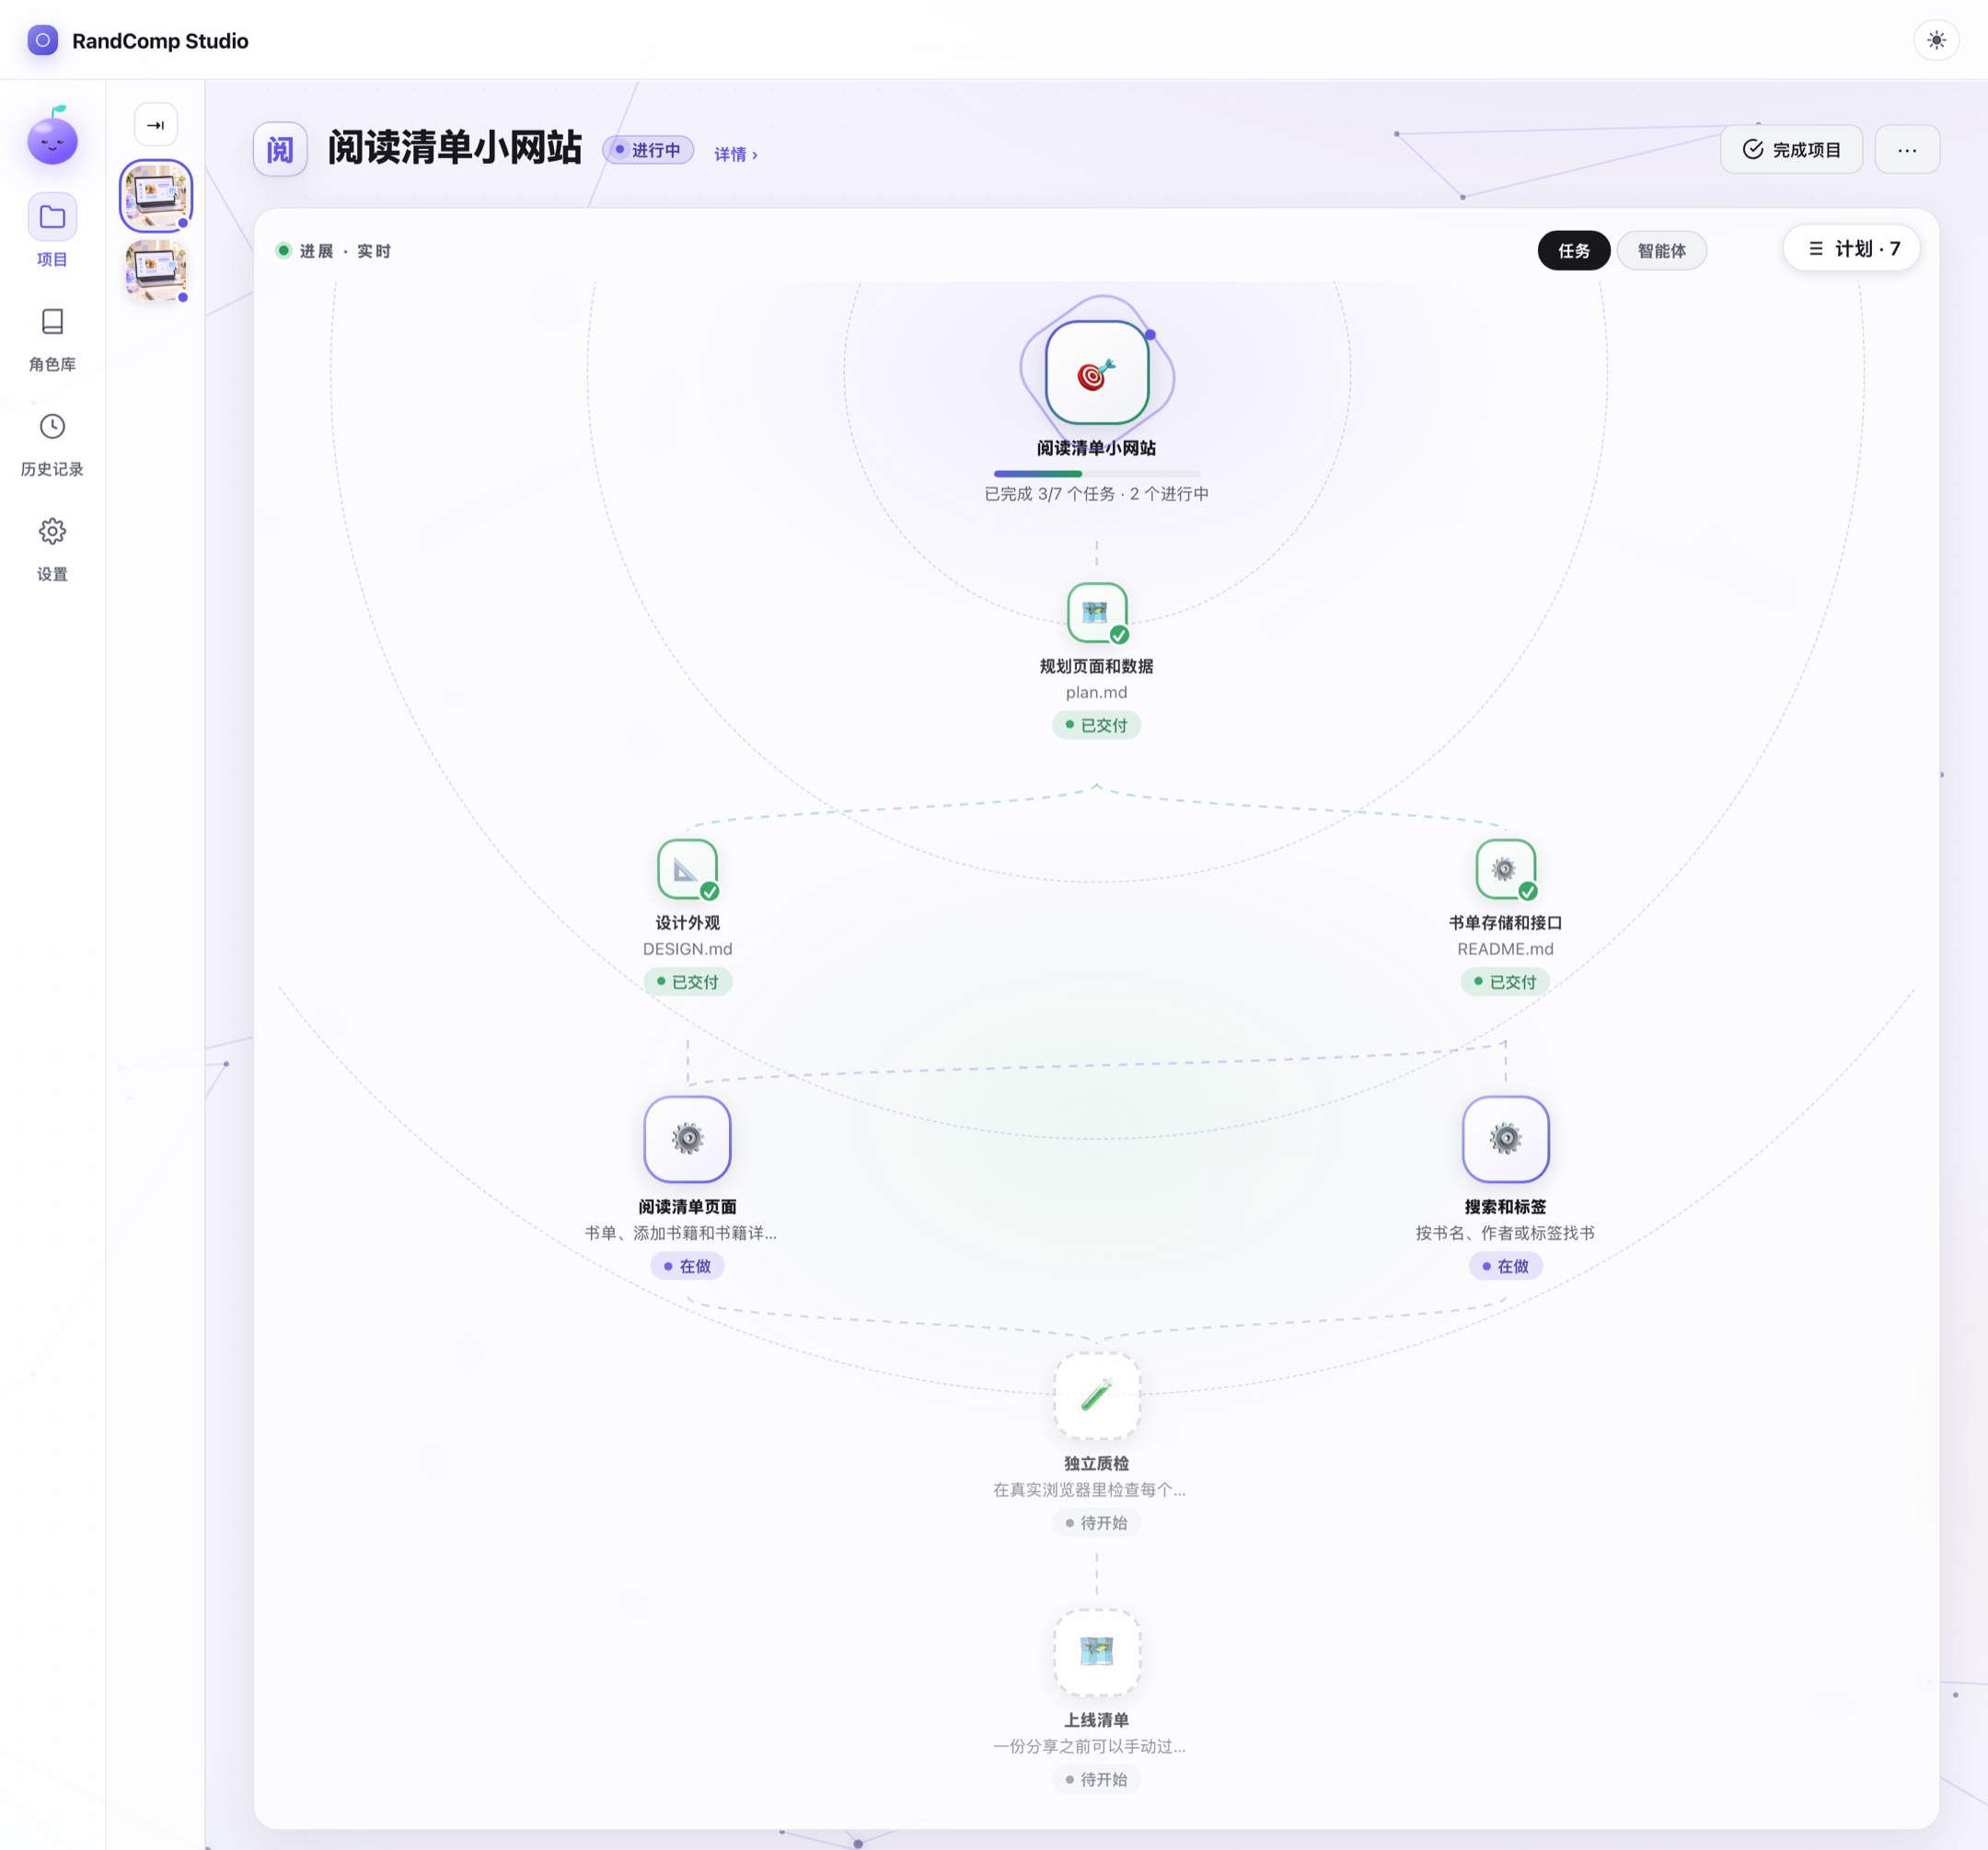Click the 阅 project badge icon
The height and width of the screenshot is (1850, 1988).
coord(280,150)
